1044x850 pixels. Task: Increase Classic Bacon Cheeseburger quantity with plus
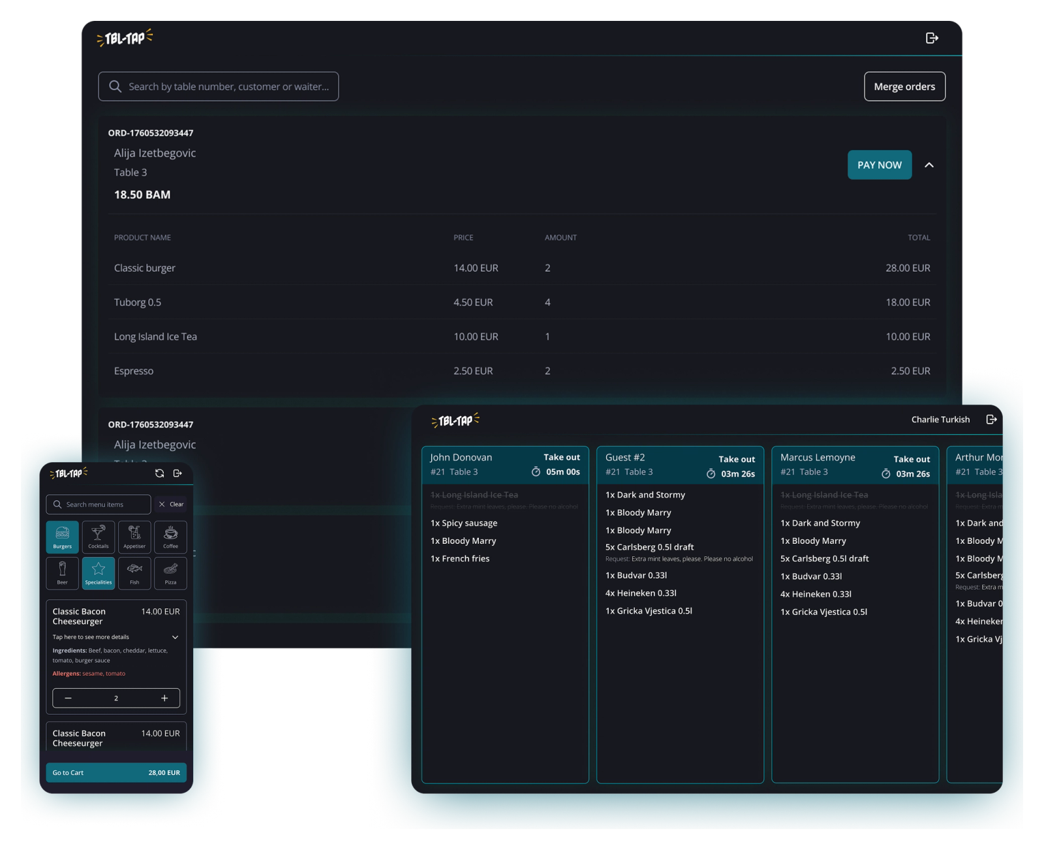[x=164, y=699]
